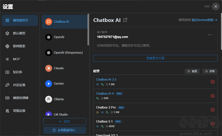This screenshot has width=222, height=136.
Task: Click the 添加 provider button
Action: click(65, 122)
